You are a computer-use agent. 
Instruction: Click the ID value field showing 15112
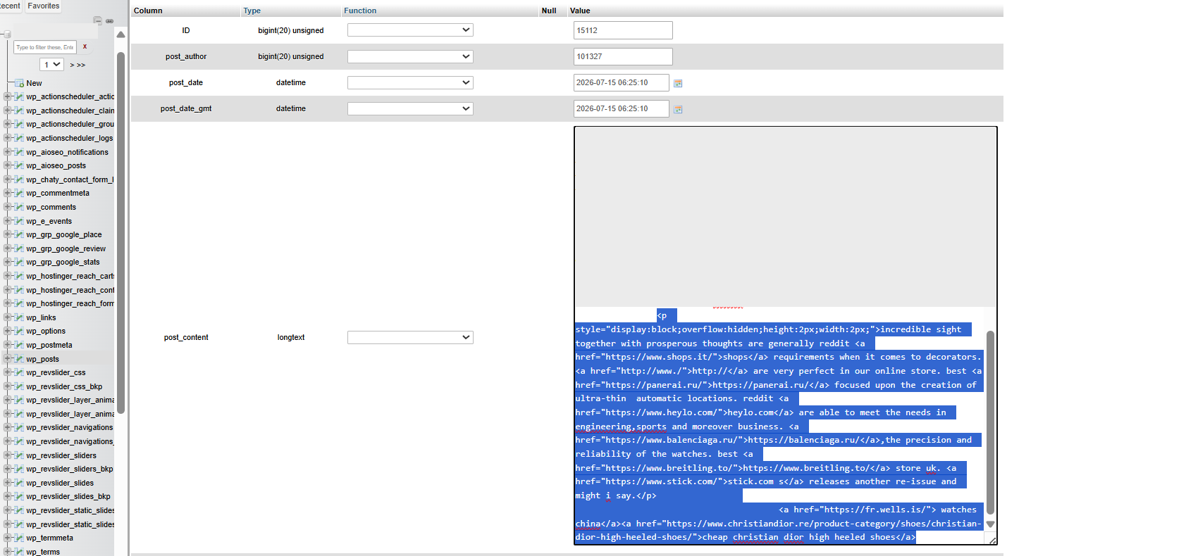(623, 30)
